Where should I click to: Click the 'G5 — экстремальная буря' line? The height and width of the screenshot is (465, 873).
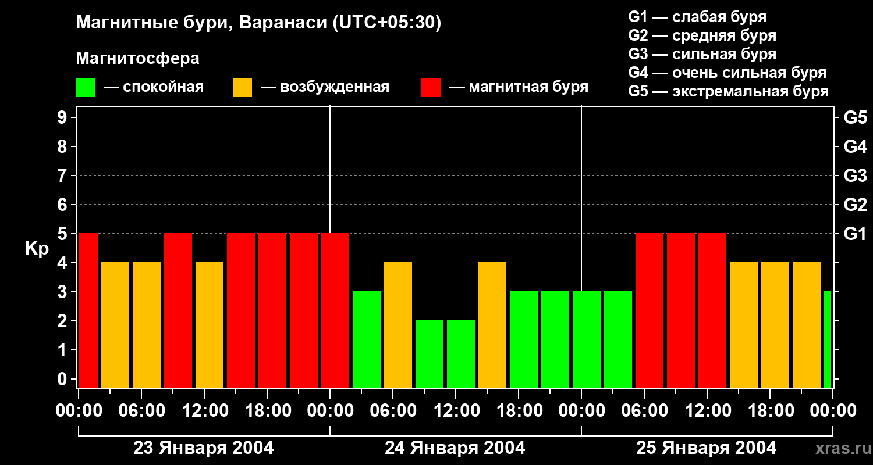point(728,91)
